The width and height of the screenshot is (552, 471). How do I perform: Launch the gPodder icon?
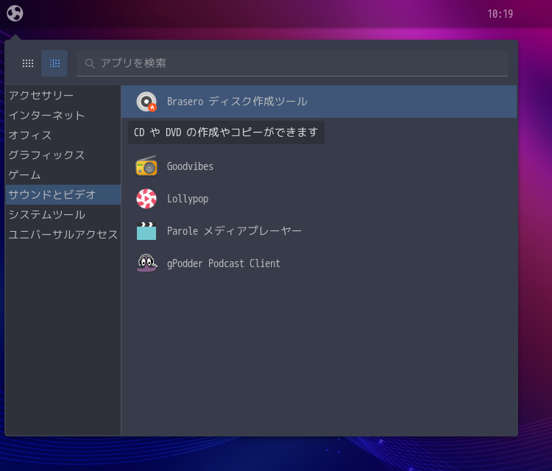pos(146,263)
